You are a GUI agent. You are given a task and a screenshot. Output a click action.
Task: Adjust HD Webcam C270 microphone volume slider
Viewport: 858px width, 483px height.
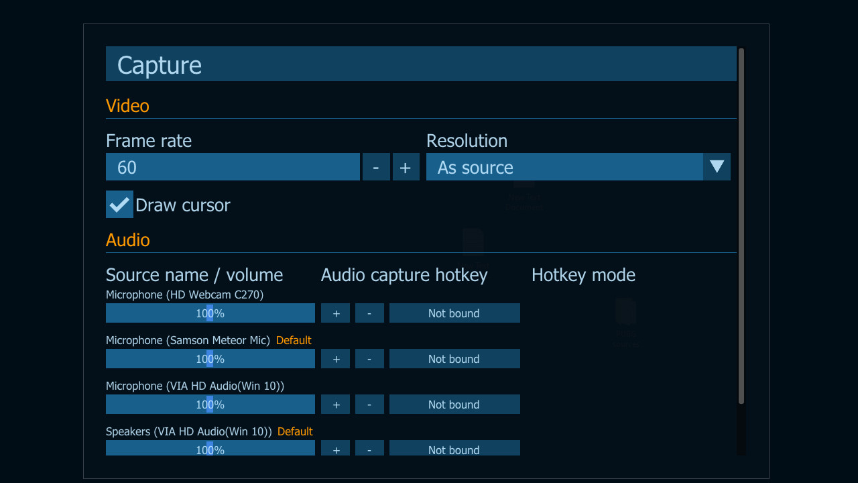tap(210, 313)
